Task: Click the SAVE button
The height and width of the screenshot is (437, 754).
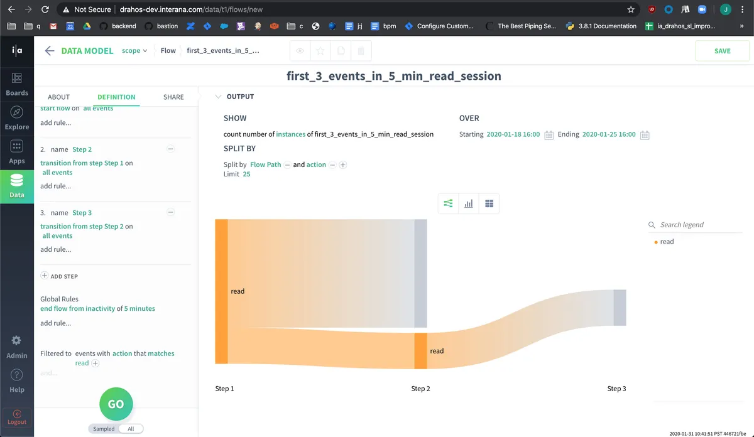Action: pos(722,51)
